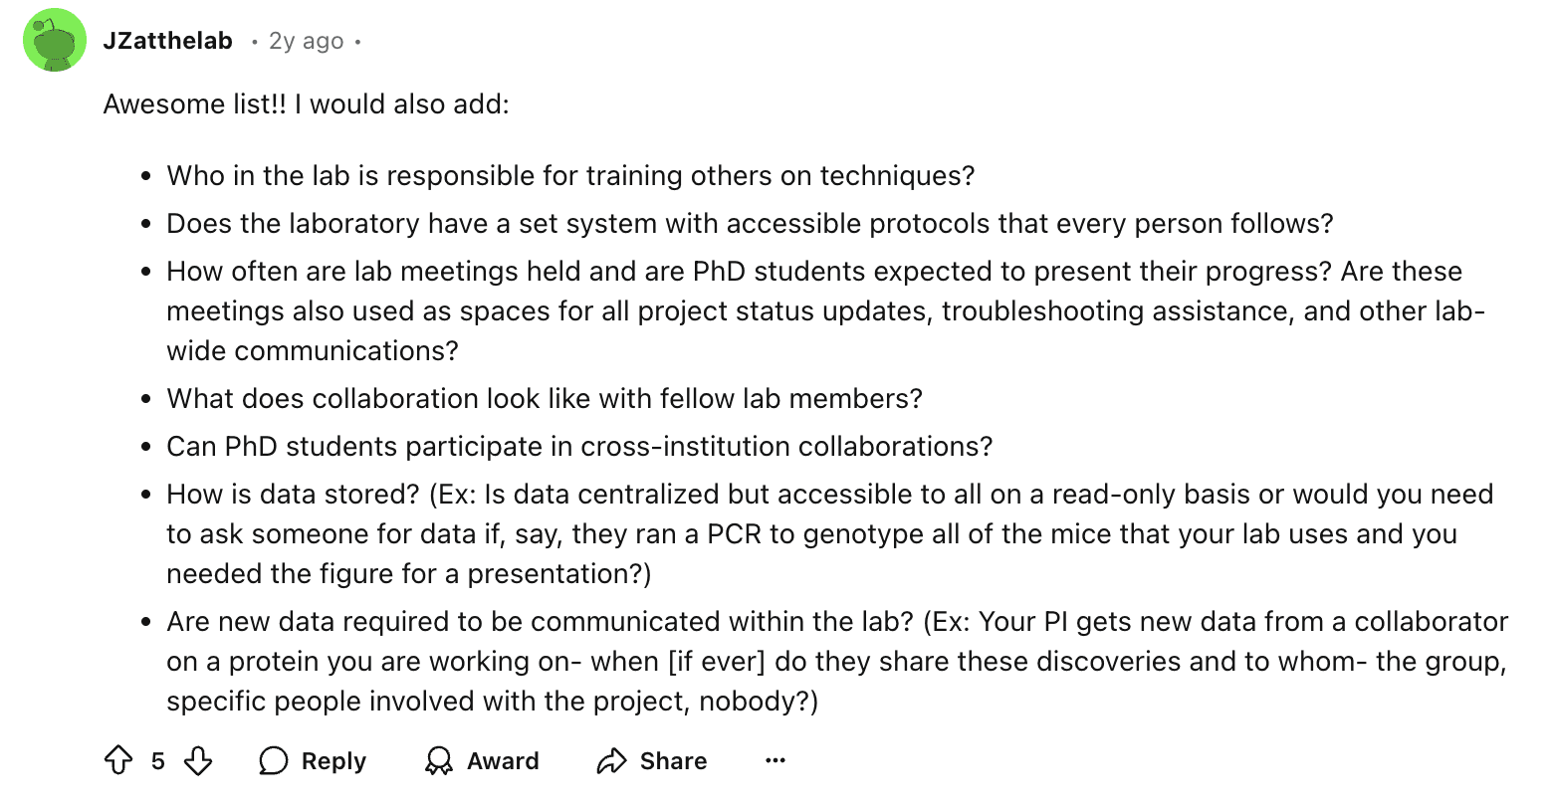Open the three-dot more options menu
The height and width of the screenshot is (812, 1553).
pyautogui.click(x=776, y=760)
